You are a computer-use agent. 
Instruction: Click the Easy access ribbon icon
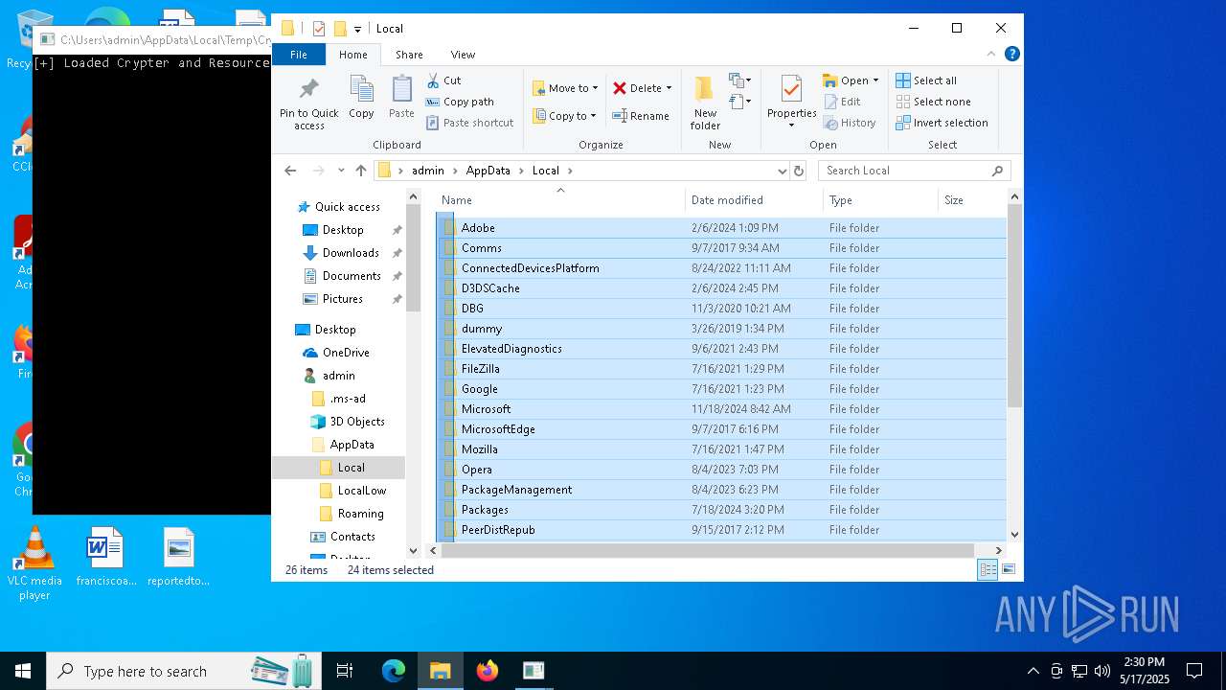(740, 102)
